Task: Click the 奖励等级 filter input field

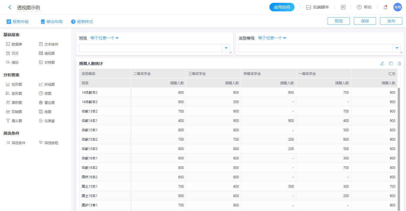Action: click(315, 48)
